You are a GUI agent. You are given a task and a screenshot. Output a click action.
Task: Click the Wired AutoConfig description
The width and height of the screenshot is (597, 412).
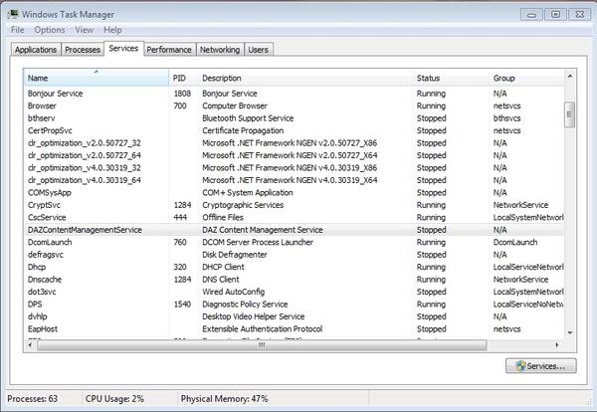[234, 292]
